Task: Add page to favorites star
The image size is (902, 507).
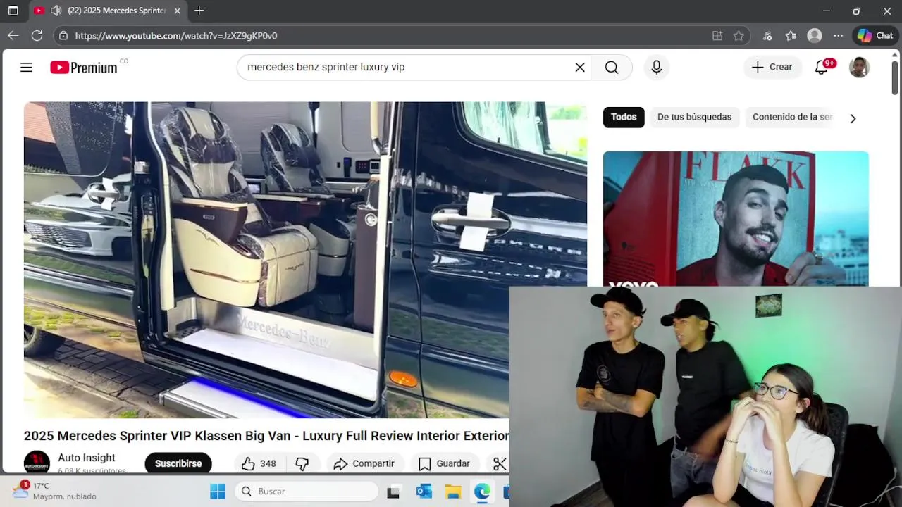Action: pos(739,36)
